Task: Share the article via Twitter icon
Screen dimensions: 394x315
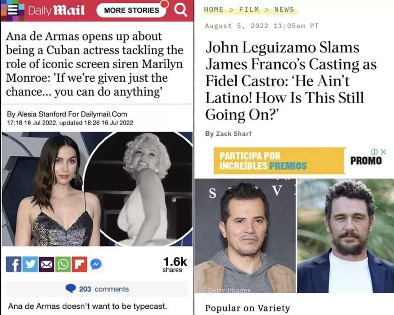Action: (x=30, y=264)
